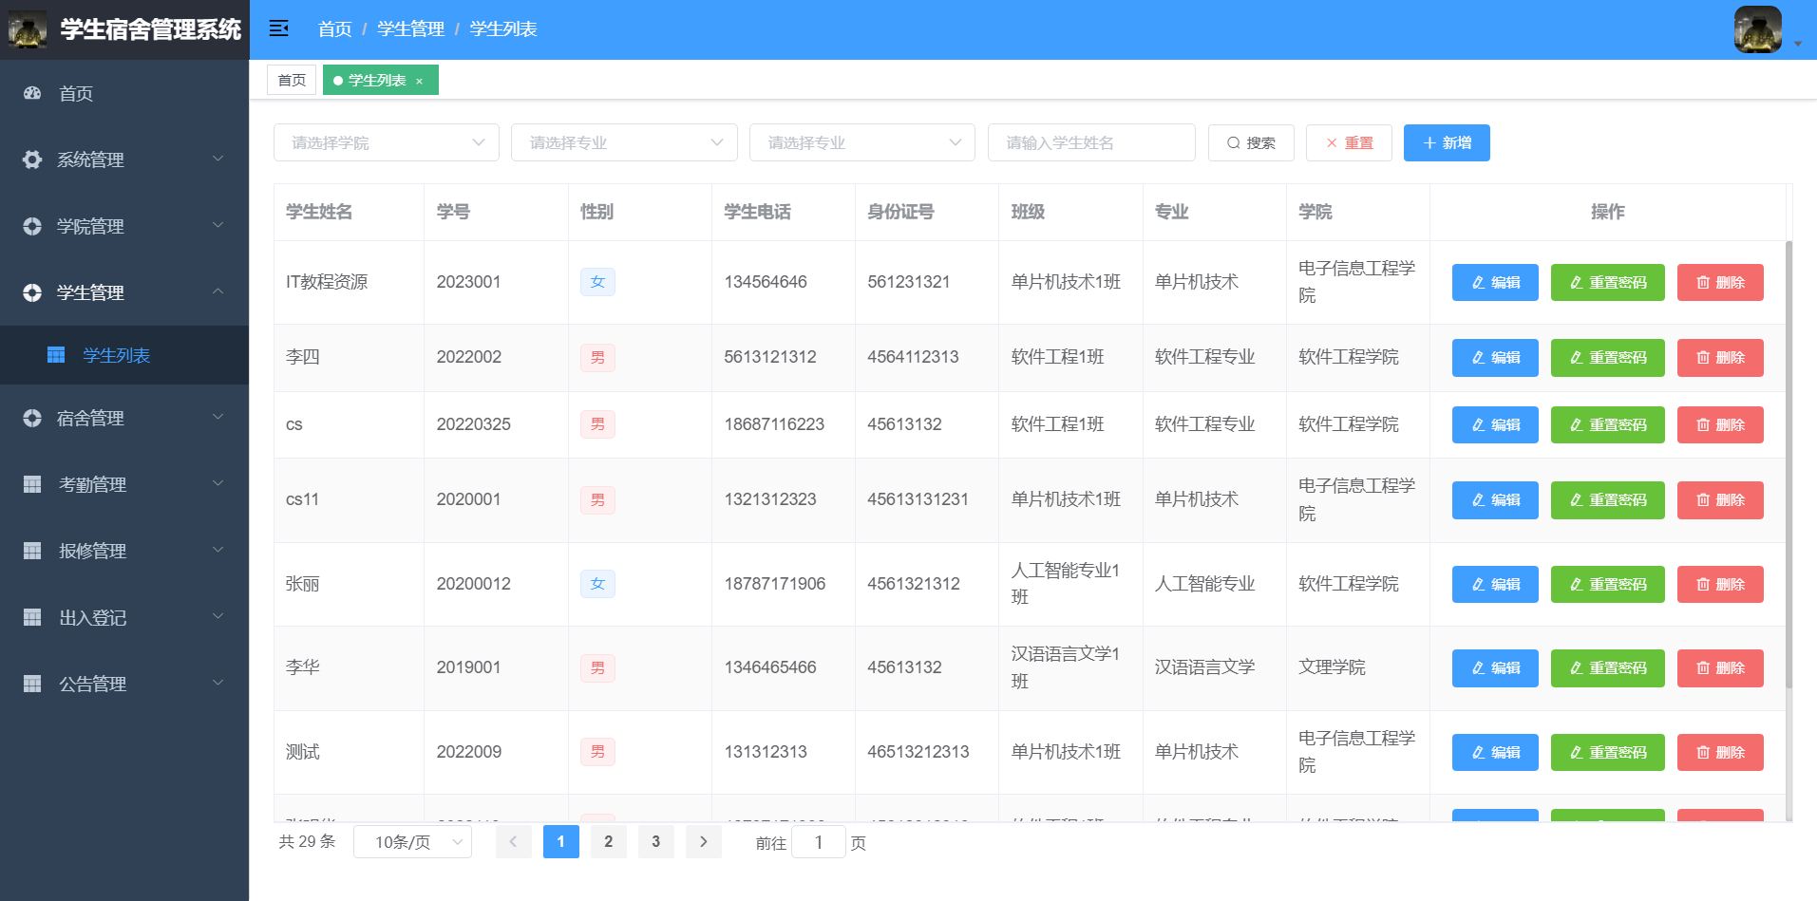Viewport: 1817px width, 901px height.
Task: Click the table icon beside 公告管理
Action: click(32, 684)
